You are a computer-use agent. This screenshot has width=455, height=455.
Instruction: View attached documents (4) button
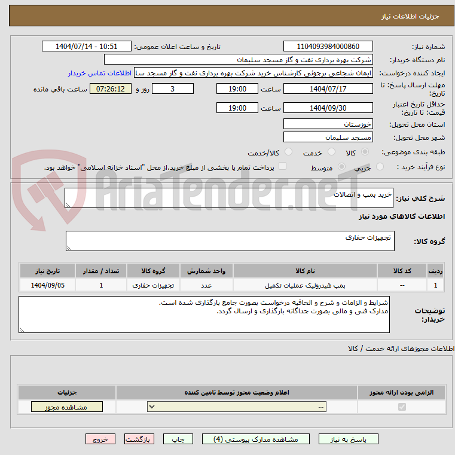click(x=256, y=439)
